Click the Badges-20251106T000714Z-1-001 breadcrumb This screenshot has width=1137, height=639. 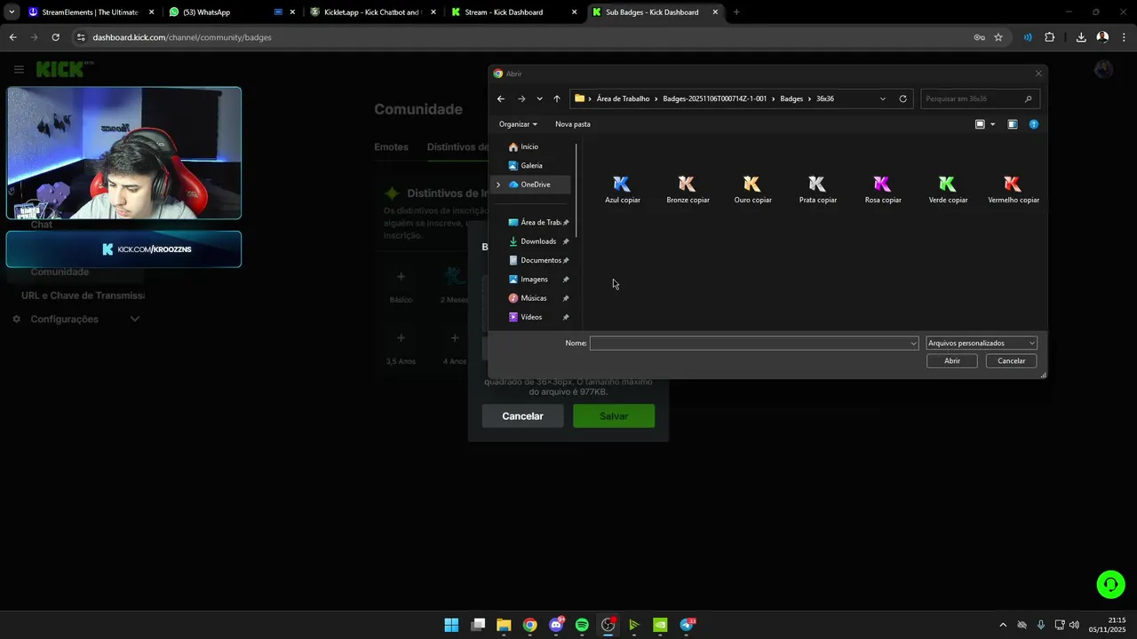[x=714, y=99]
